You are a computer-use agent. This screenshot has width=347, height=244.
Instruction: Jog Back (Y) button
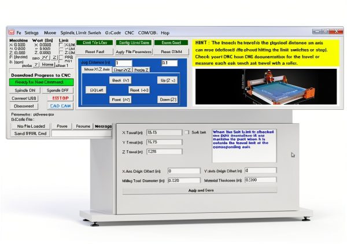coord(120,80)
